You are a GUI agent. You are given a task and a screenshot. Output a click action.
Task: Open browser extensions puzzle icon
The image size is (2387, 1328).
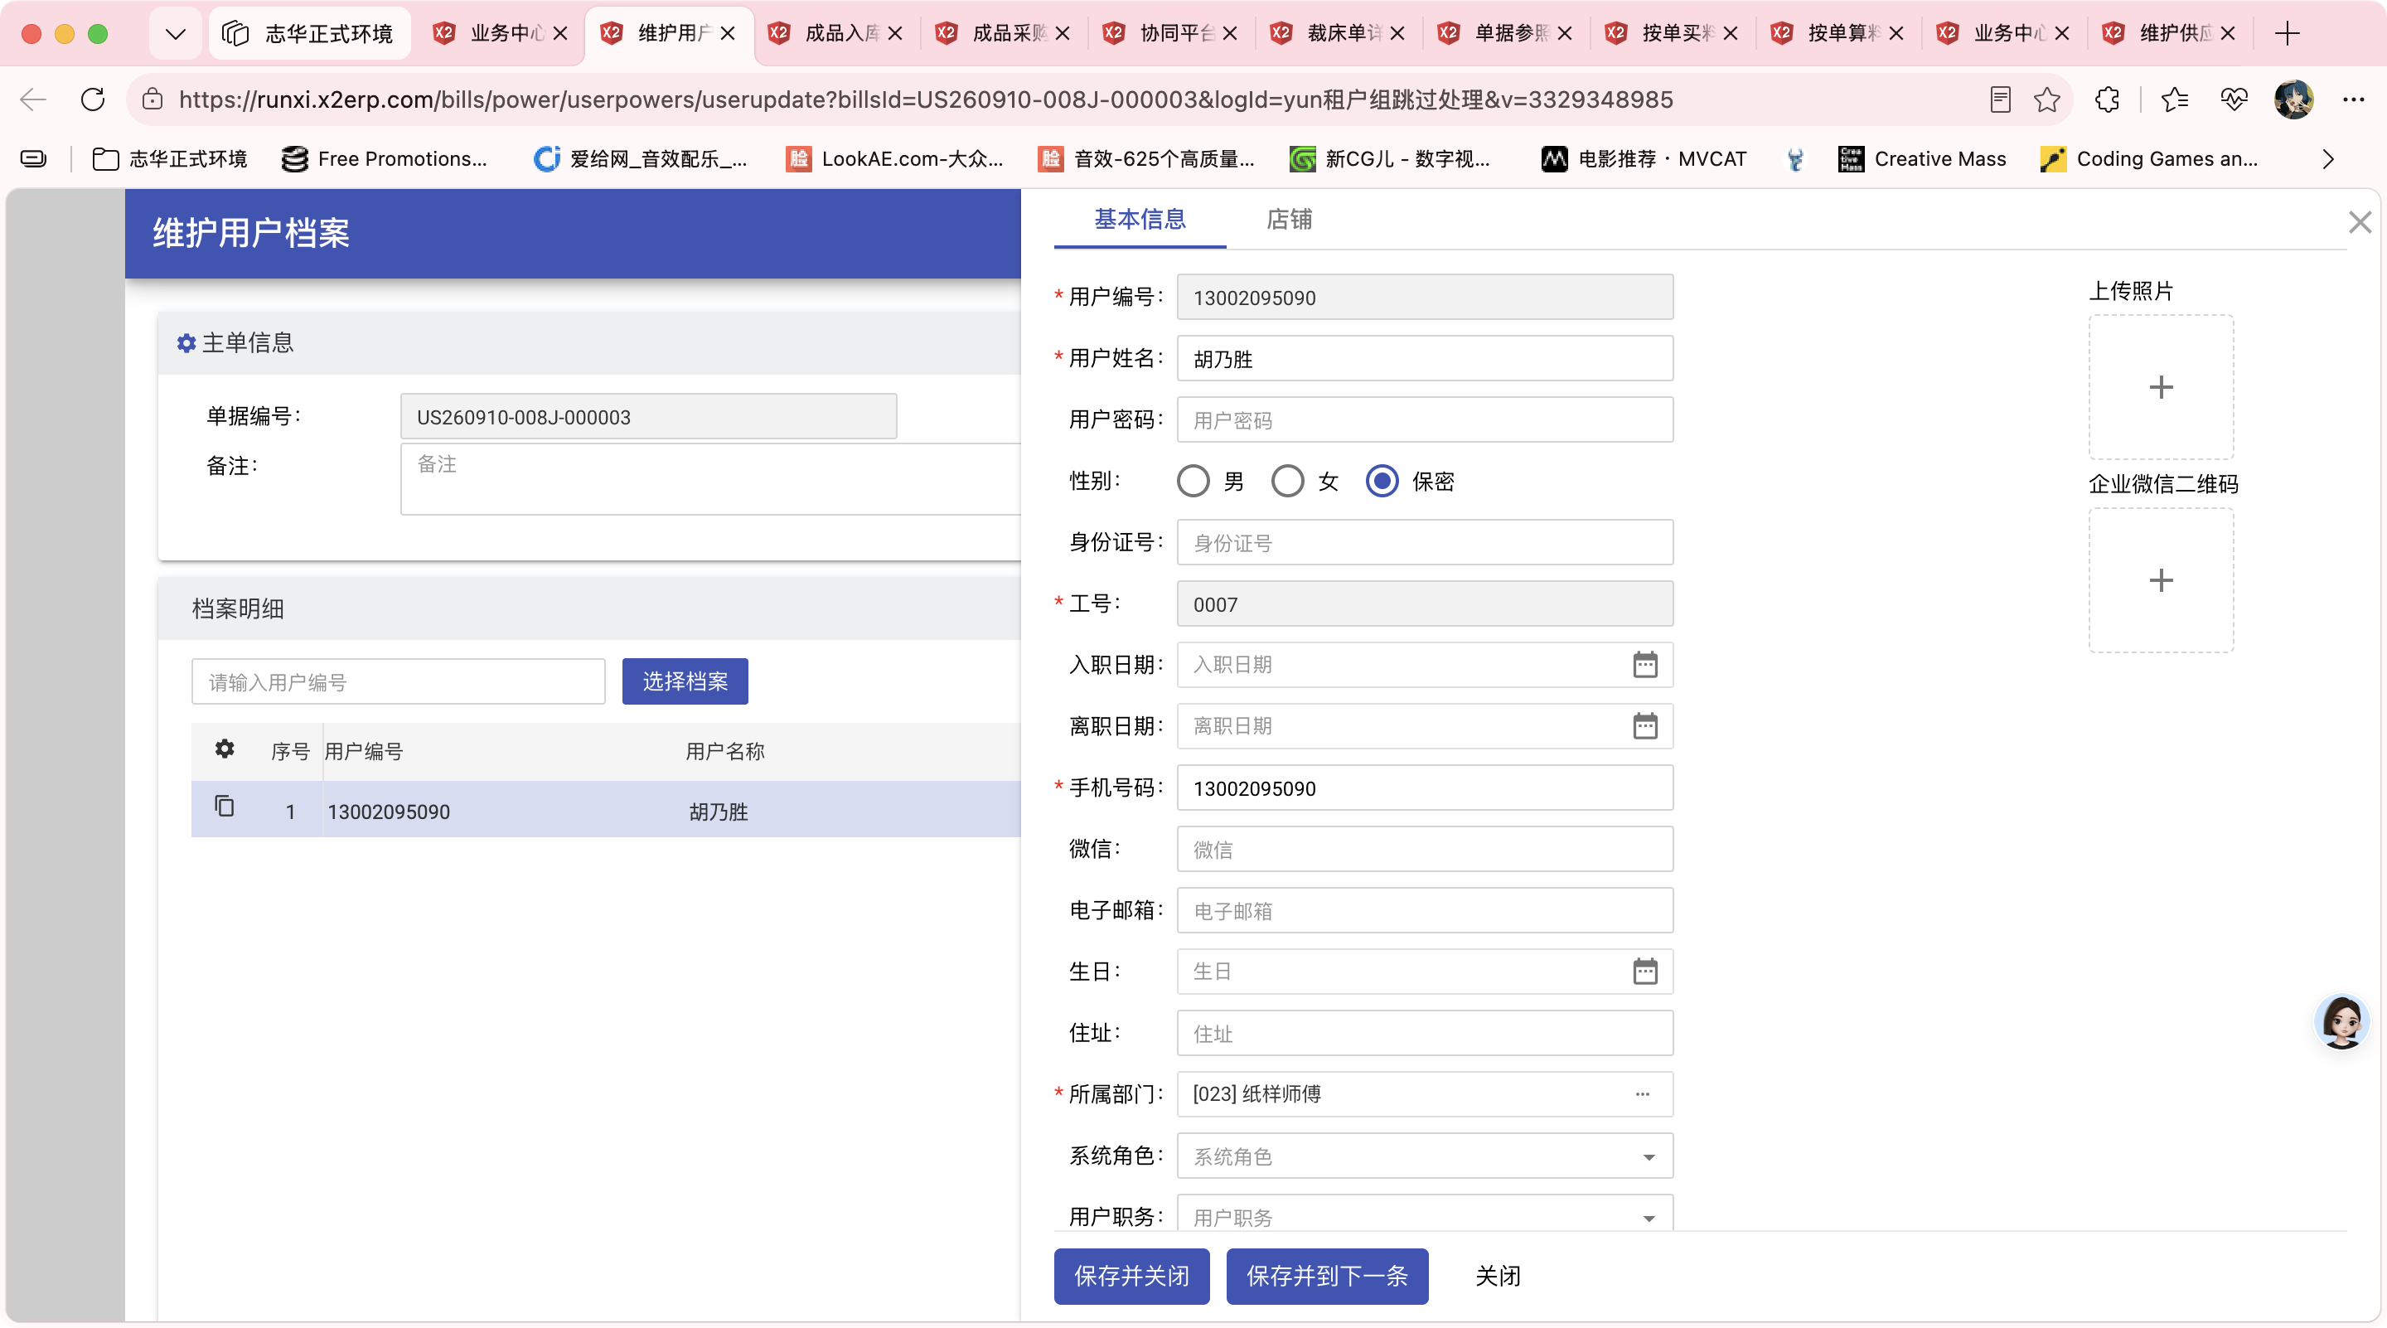[2107, 99]
